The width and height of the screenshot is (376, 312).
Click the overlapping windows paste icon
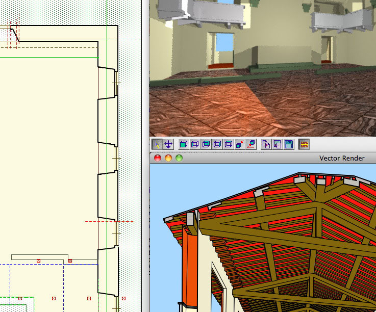click(x=278, y=144)
